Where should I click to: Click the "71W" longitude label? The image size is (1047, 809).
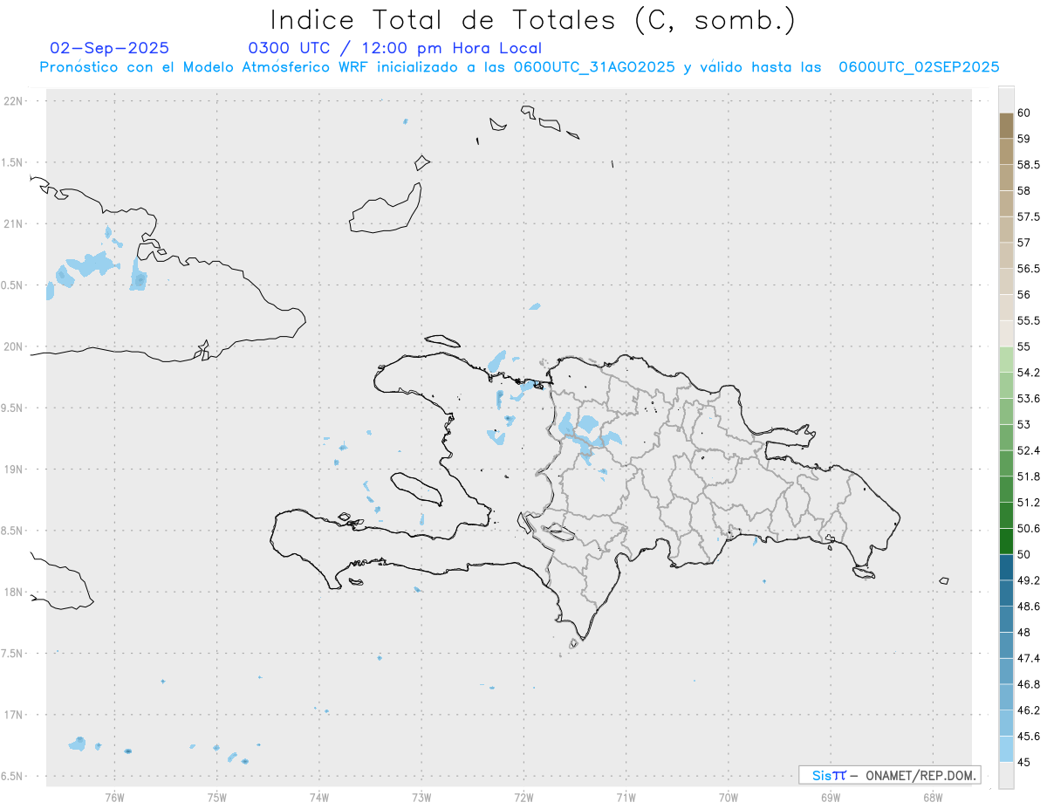[x=626, y=797]
